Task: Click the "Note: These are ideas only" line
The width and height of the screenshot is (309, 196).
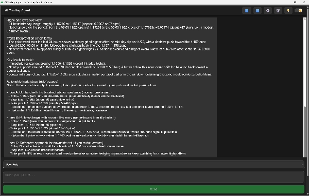Action: pos(81,85)
